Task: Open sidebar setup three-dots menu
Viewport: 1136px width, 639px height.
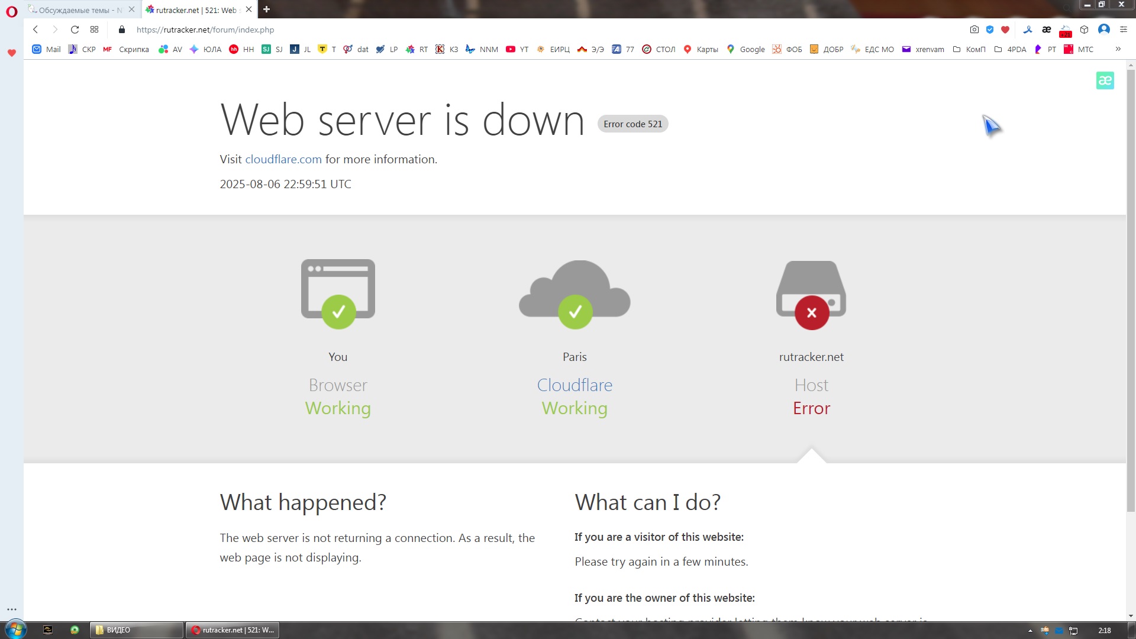Action: (11, 609)
